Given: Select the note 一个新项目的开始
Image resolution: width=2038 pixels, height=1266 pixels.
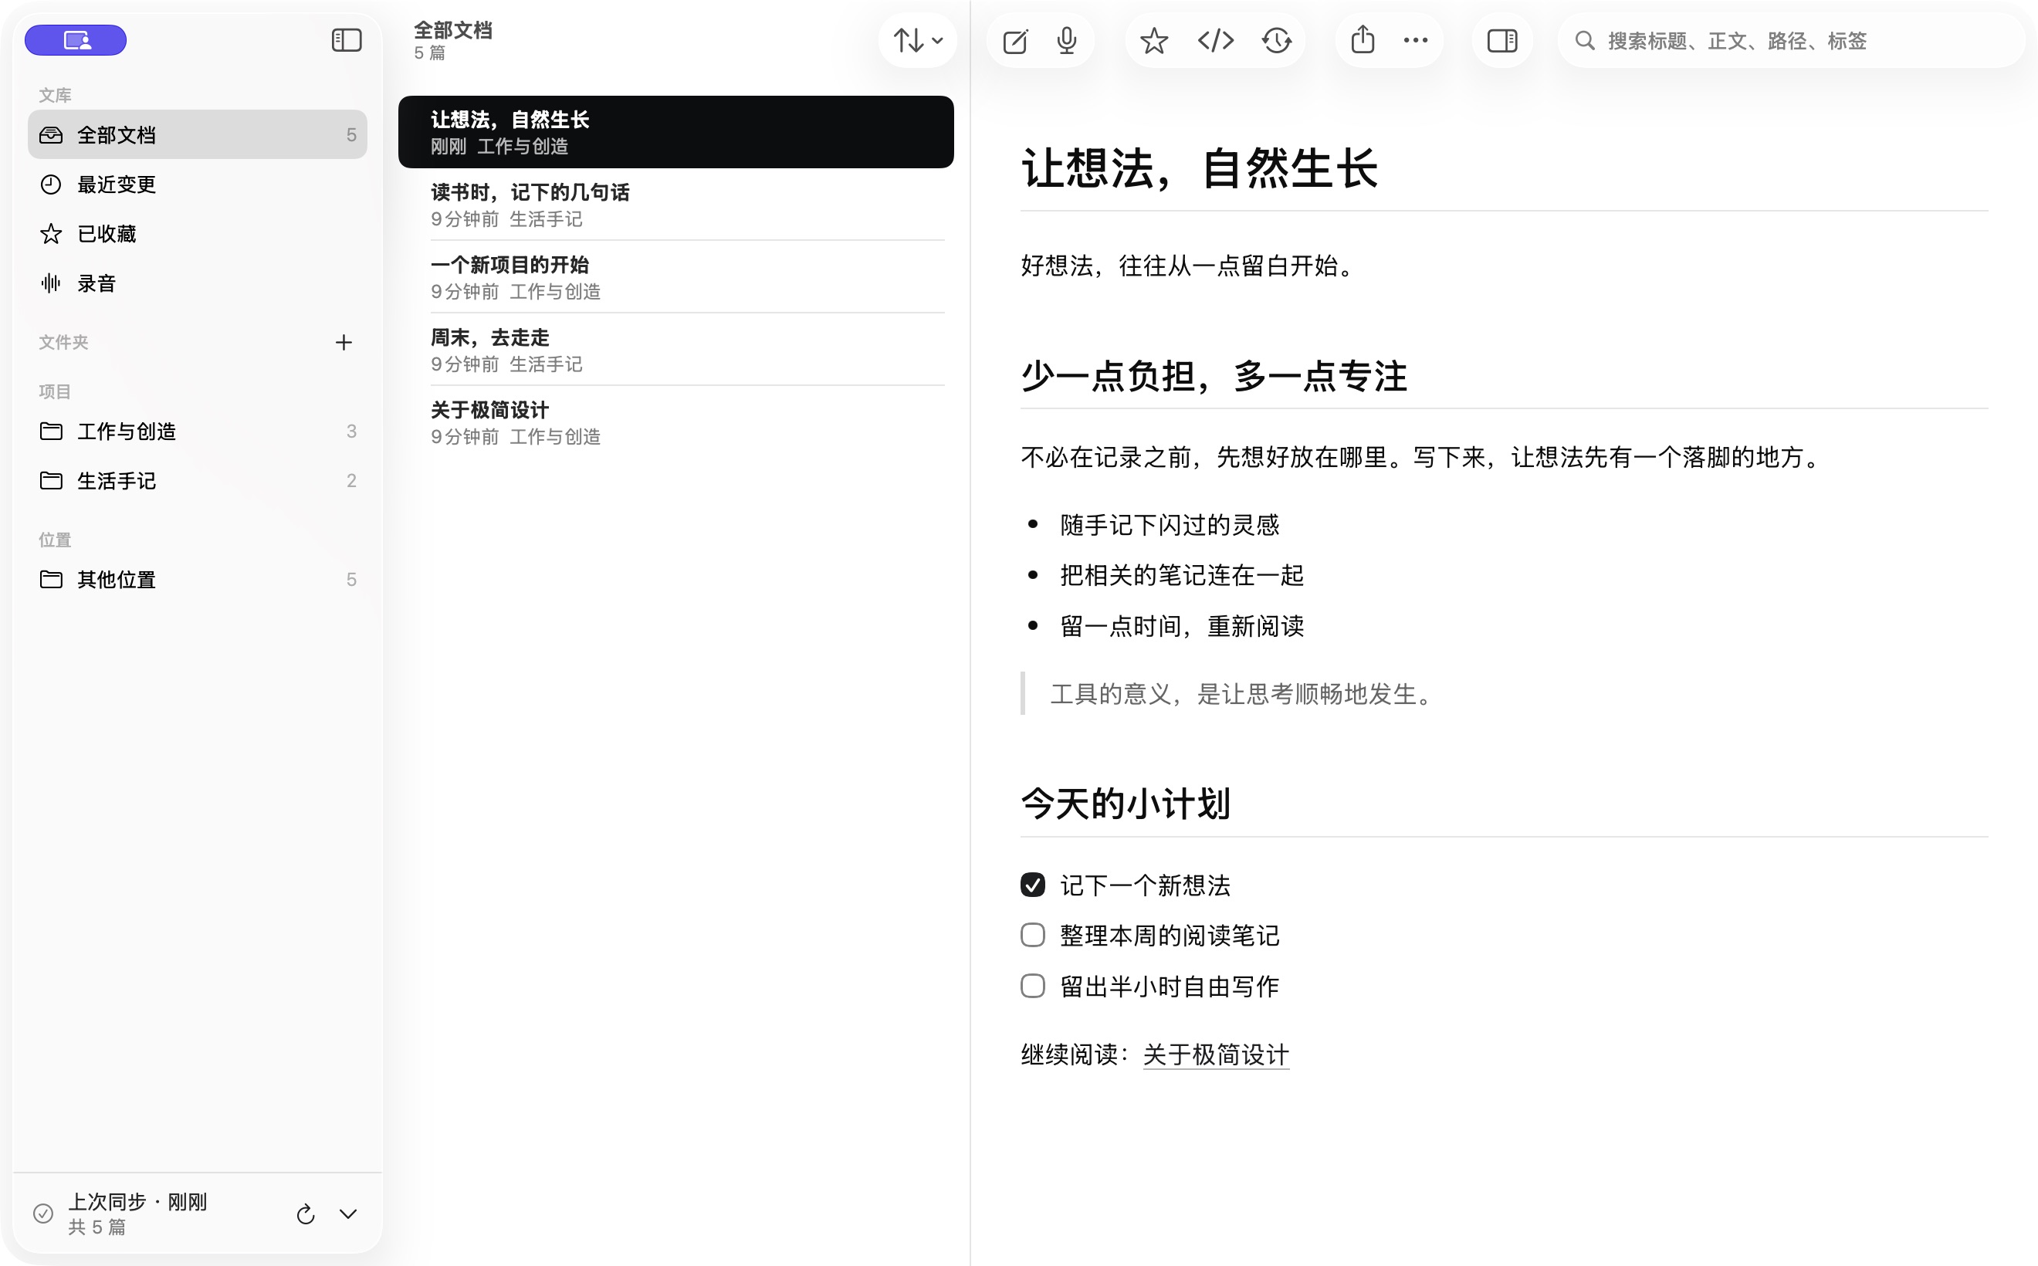Looking at the screenshot, I should tap(675, 277).
